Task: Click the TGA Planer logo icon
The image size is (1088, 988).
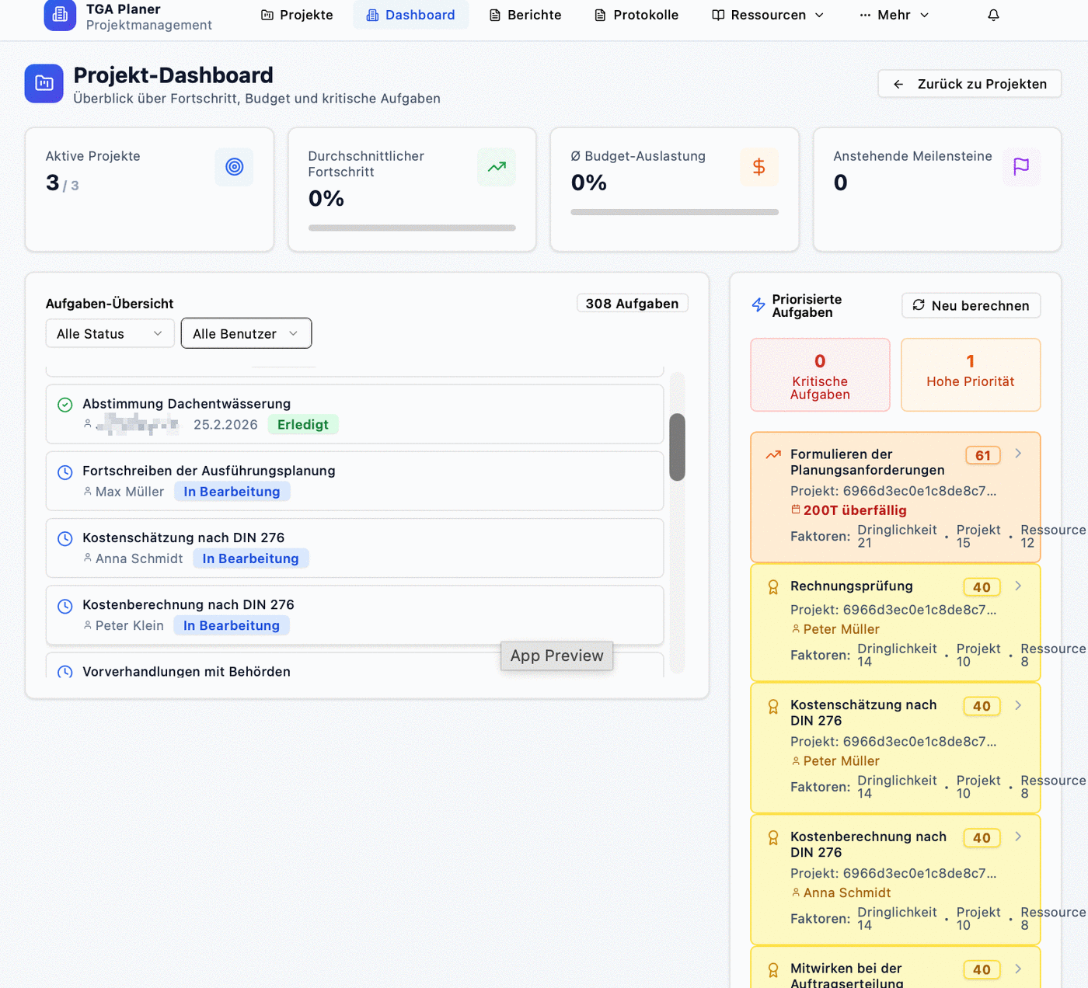Action: pos(60,15)
